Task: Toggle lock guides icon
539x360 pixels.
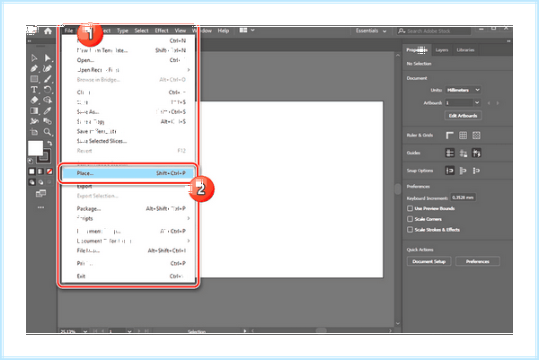Action: 463,153
